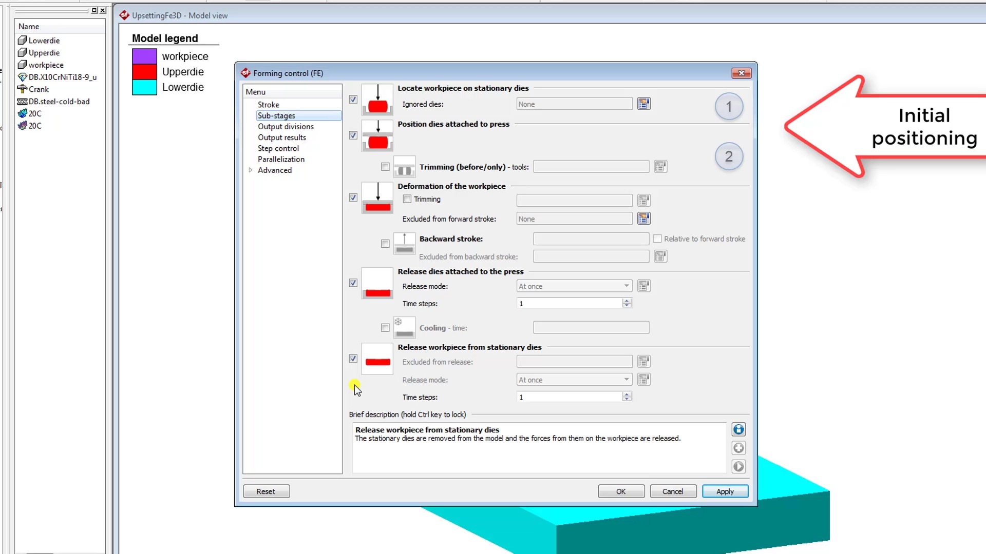Click icon next to Release dies Release mode dropdown
The width and height of the screenshot is (986, 554).
pyautogui.click(x=643, y=286)
